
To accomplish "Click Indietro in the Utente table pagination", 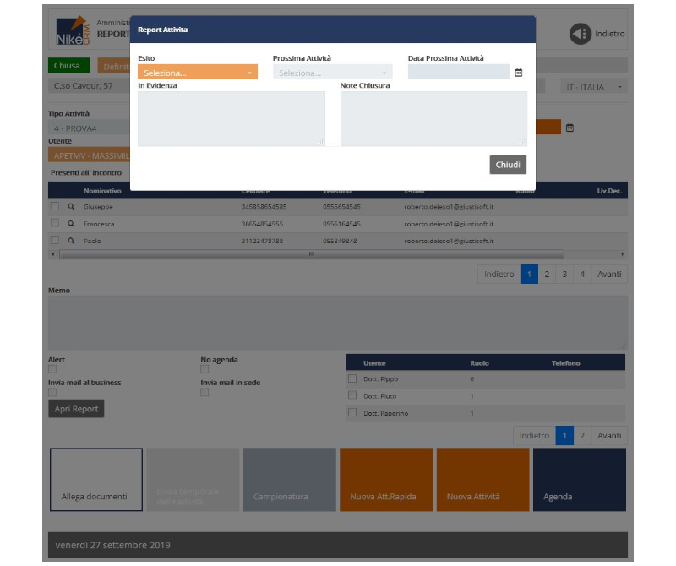I will pos(534,435).
